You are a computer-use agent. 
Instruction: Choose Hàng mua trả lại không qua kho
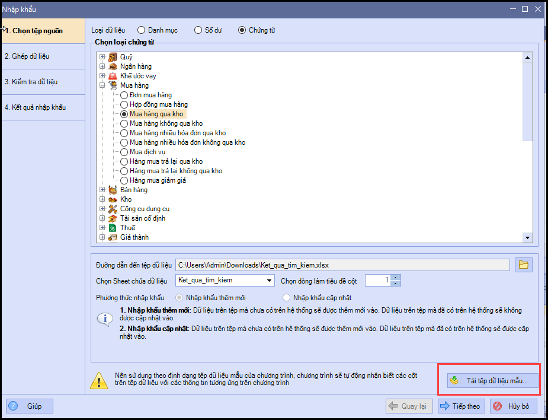pyautogui.click(x=124, y=171)
